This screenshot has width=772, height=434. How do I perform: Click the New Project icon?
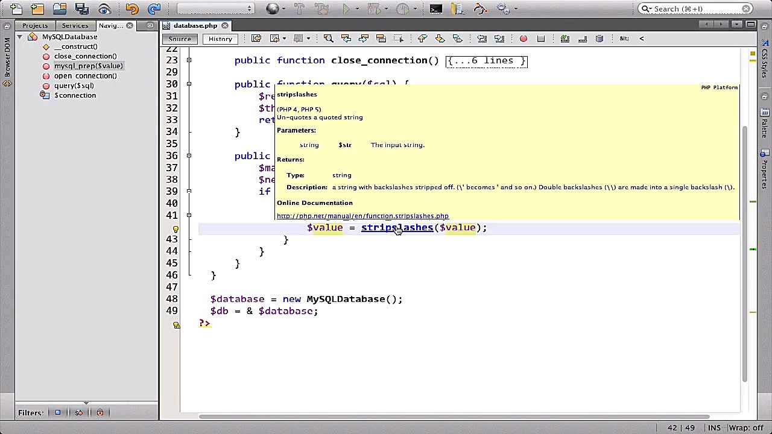point(37,9)
